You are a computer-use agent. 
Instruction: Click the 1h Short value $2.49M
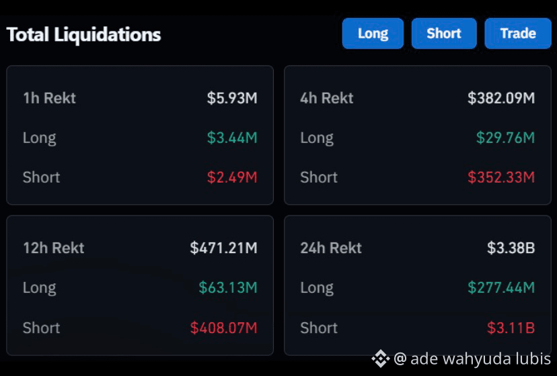pyautogui.click(x=232, y=177)
